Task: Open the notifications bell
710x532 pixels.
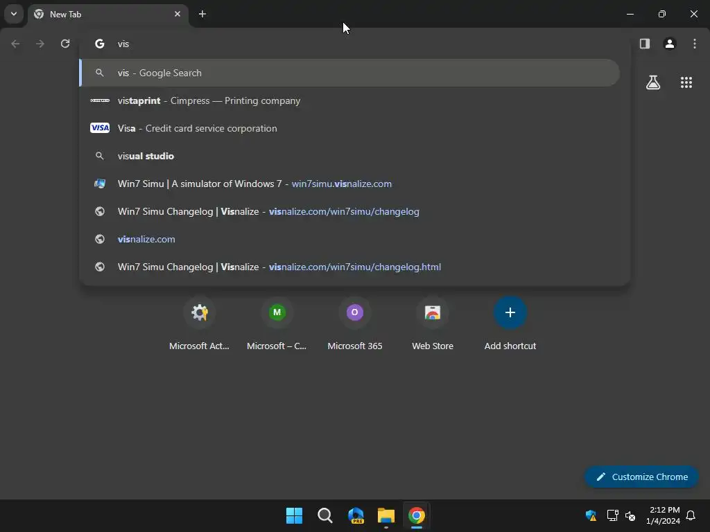Action: (x=691, y=515)
